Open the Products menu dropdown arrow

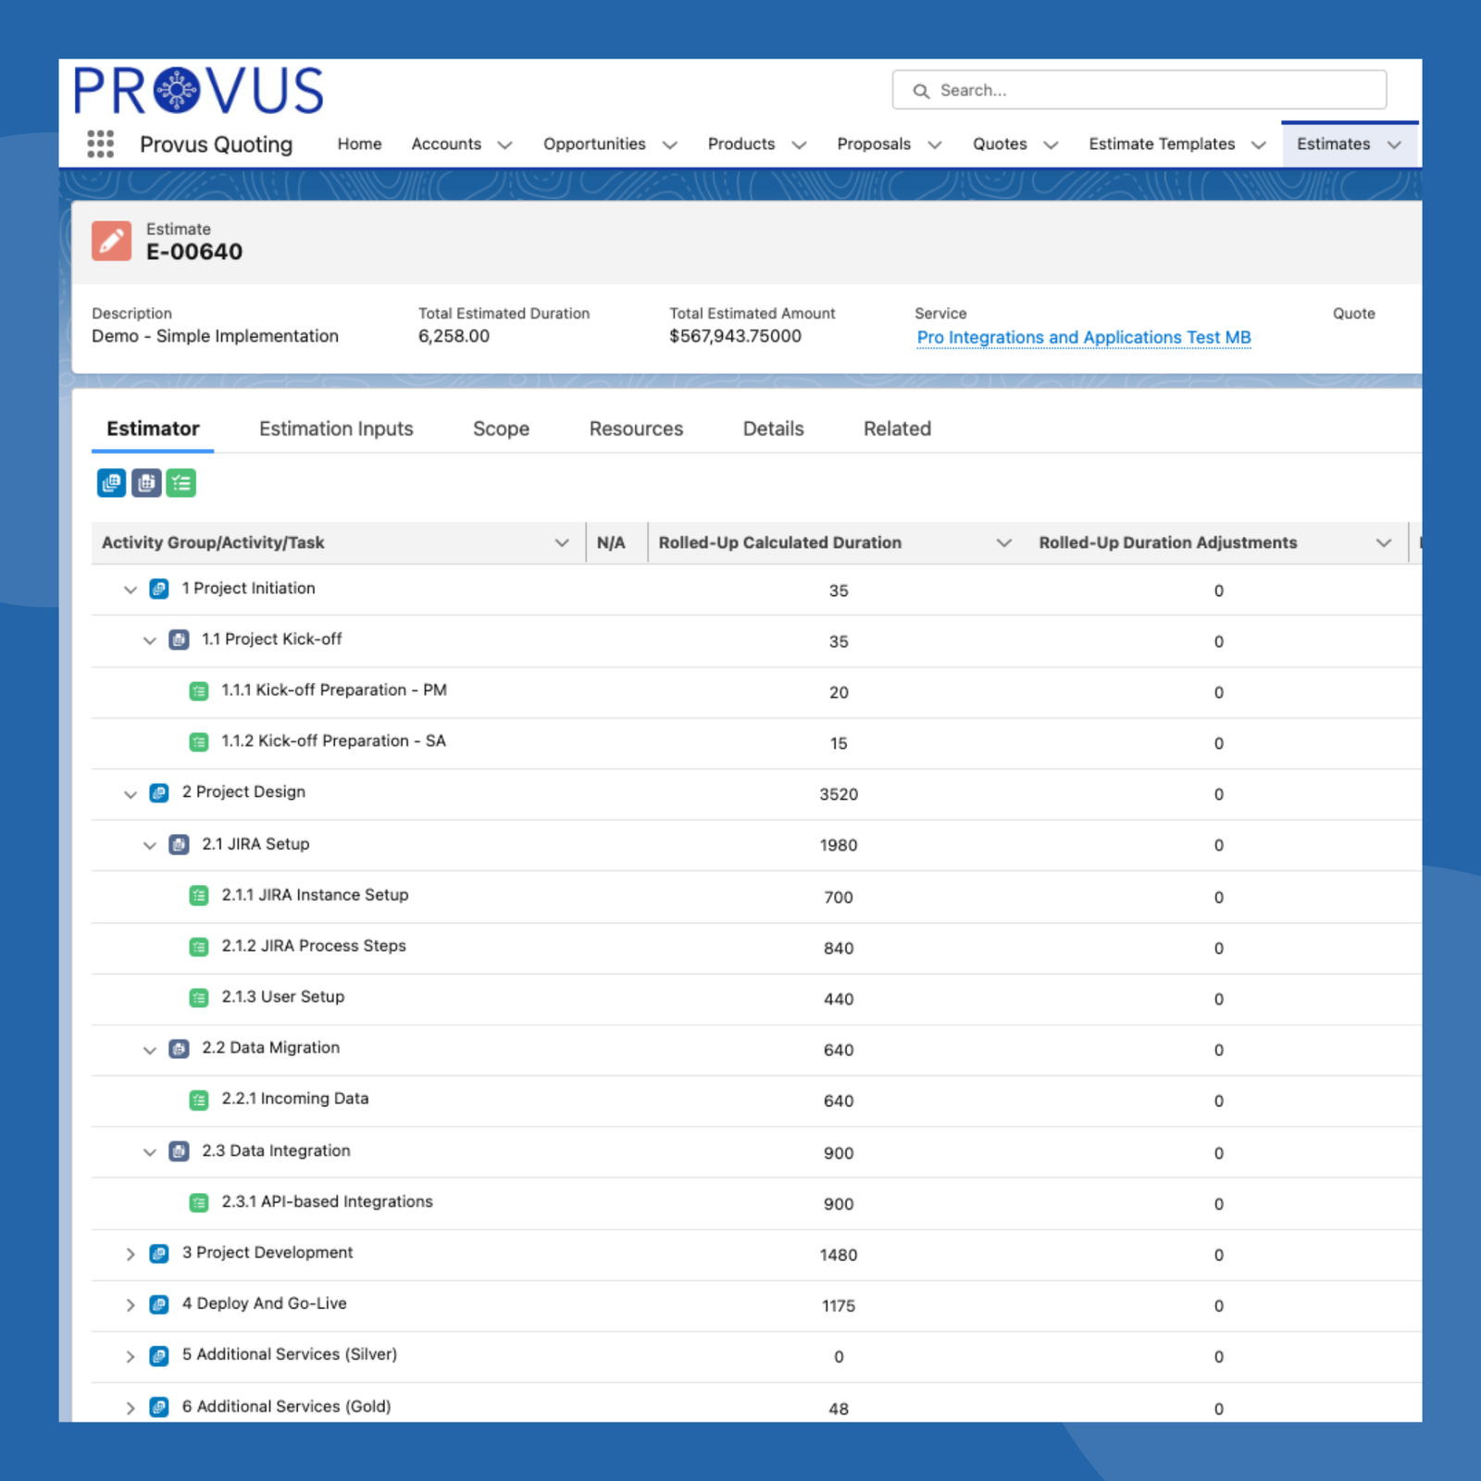point(800,145)
